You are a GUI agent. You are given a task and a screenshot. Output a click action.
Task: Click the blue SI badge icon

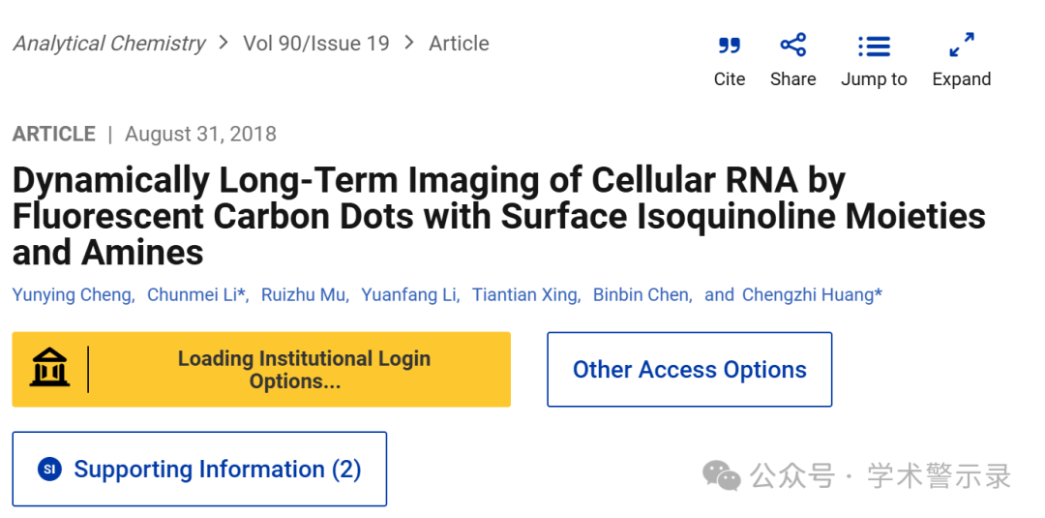(x=49, y=469)
